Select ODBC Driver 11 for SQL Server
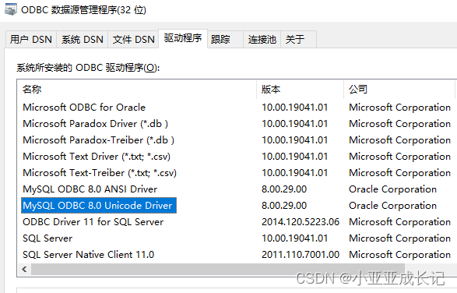Screen dimensions: 457x293 [93, 222]
